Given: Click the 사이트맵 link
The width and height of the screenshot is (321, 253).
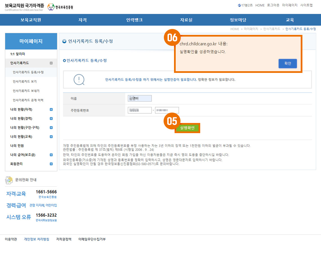Looking at the screenshot, I should tap(306, 5).
